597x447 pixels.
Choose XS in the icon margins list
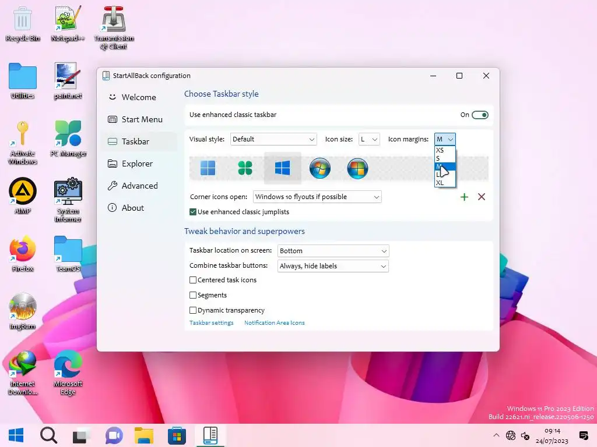point(445,150)
